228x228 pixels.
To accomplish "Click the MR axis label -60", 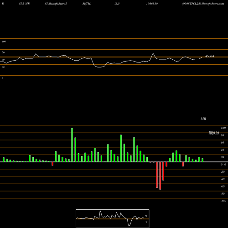I will tap(223, 187).
